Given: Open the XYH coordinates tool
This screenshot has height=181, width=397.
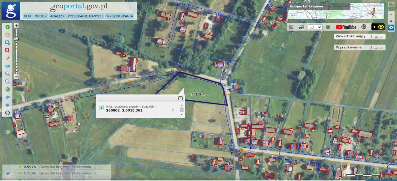Looking at the screenshot, I should pos(7,66).
